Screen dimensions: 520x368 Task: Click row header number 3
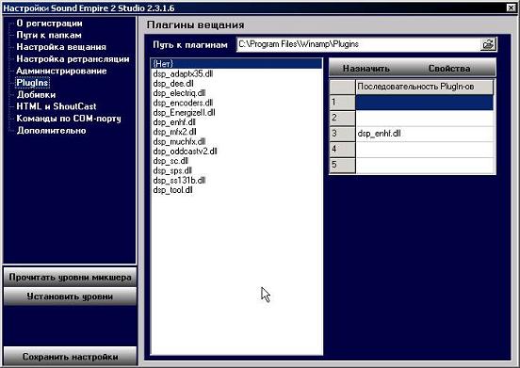pos(343,134)
